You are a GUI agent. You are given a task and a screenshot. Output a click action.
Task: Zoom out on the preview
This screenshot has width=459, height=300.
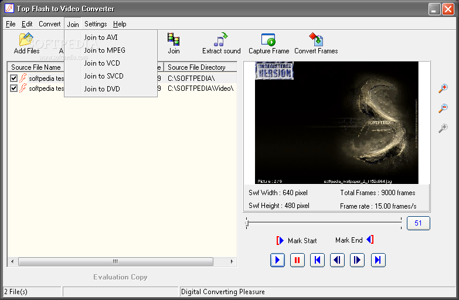[x=443, y=108]
